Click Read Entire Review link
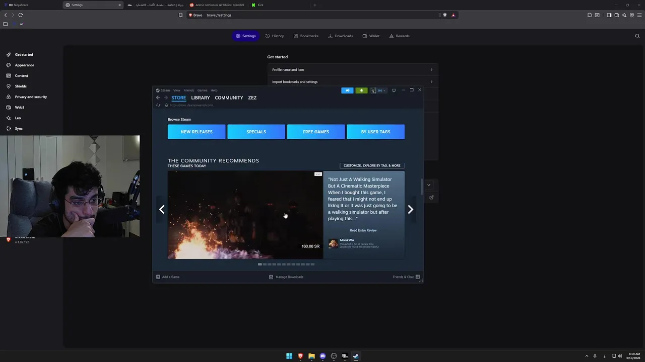The height and width of the screenshot is (362, 645). click(363, 230)
